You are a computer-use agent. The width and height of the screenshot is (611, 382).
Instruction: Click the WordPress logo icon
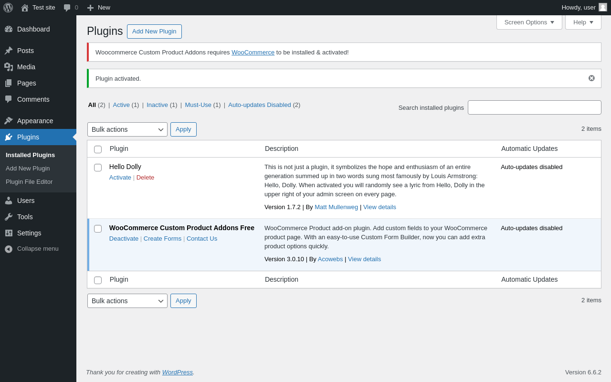click(x=8, y=8)
